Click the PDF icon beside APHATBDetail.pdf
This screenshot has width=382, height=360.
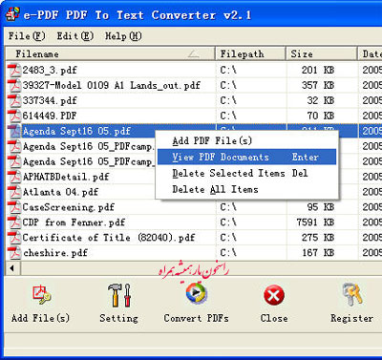coord(14,177)
